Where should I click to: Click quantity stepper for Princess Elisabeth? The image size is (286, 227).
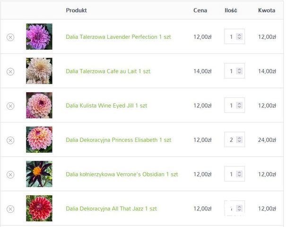click(239, 140)
